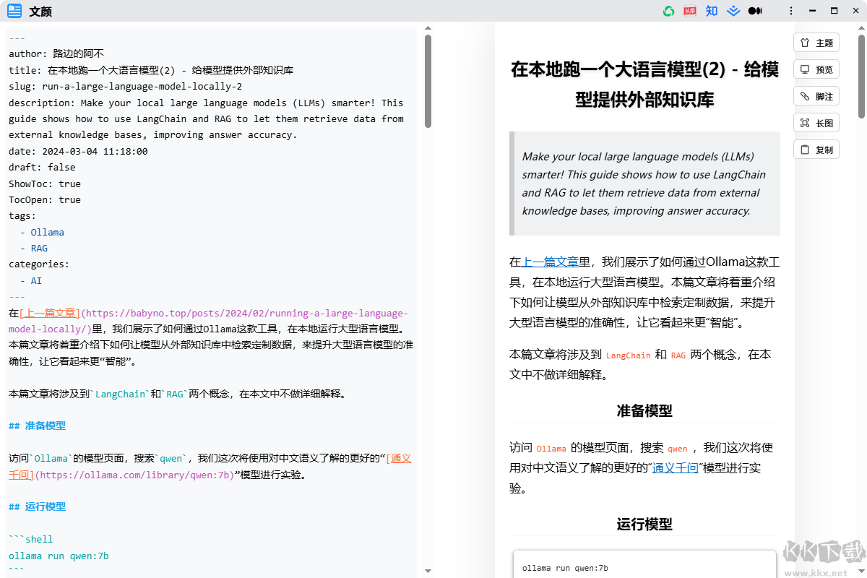Click the qwen inline code in preview
The height and width of the screenshot is (578, 867).
click(x=678, y=449)
